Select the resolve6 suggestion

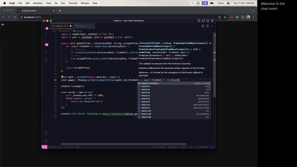174,117
